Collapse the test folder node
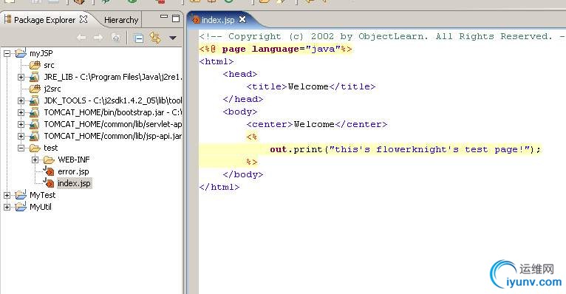The image size is (566, 294). tap(21, 148)
